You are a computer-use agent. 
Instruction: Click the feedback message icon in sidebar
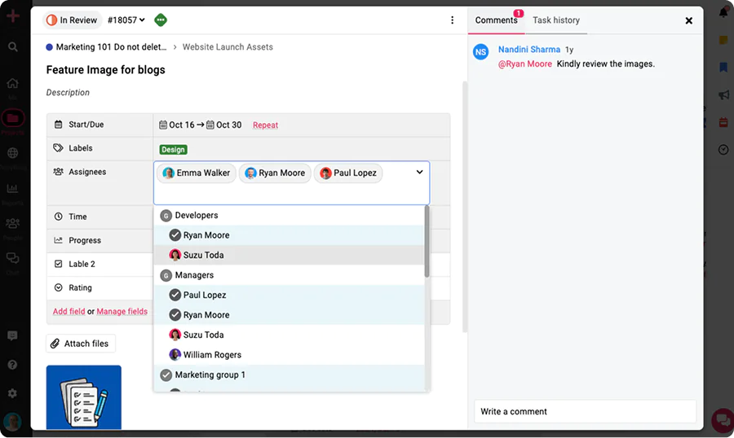[12, 335]
